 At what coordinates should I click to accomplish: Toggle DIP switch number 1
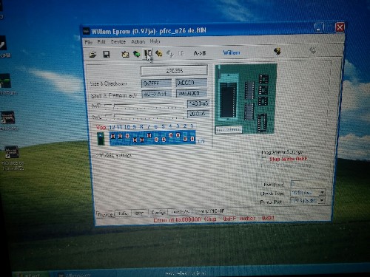(x=192, y=138)
